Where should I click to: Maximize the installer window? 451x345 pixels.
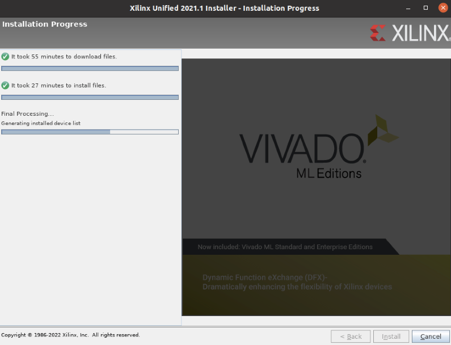425,8
